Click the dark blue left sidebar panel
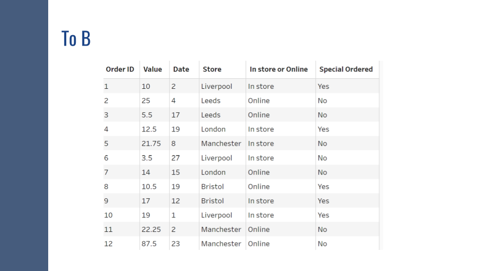Viewport: 482px width, 271px height. (24, 135)
